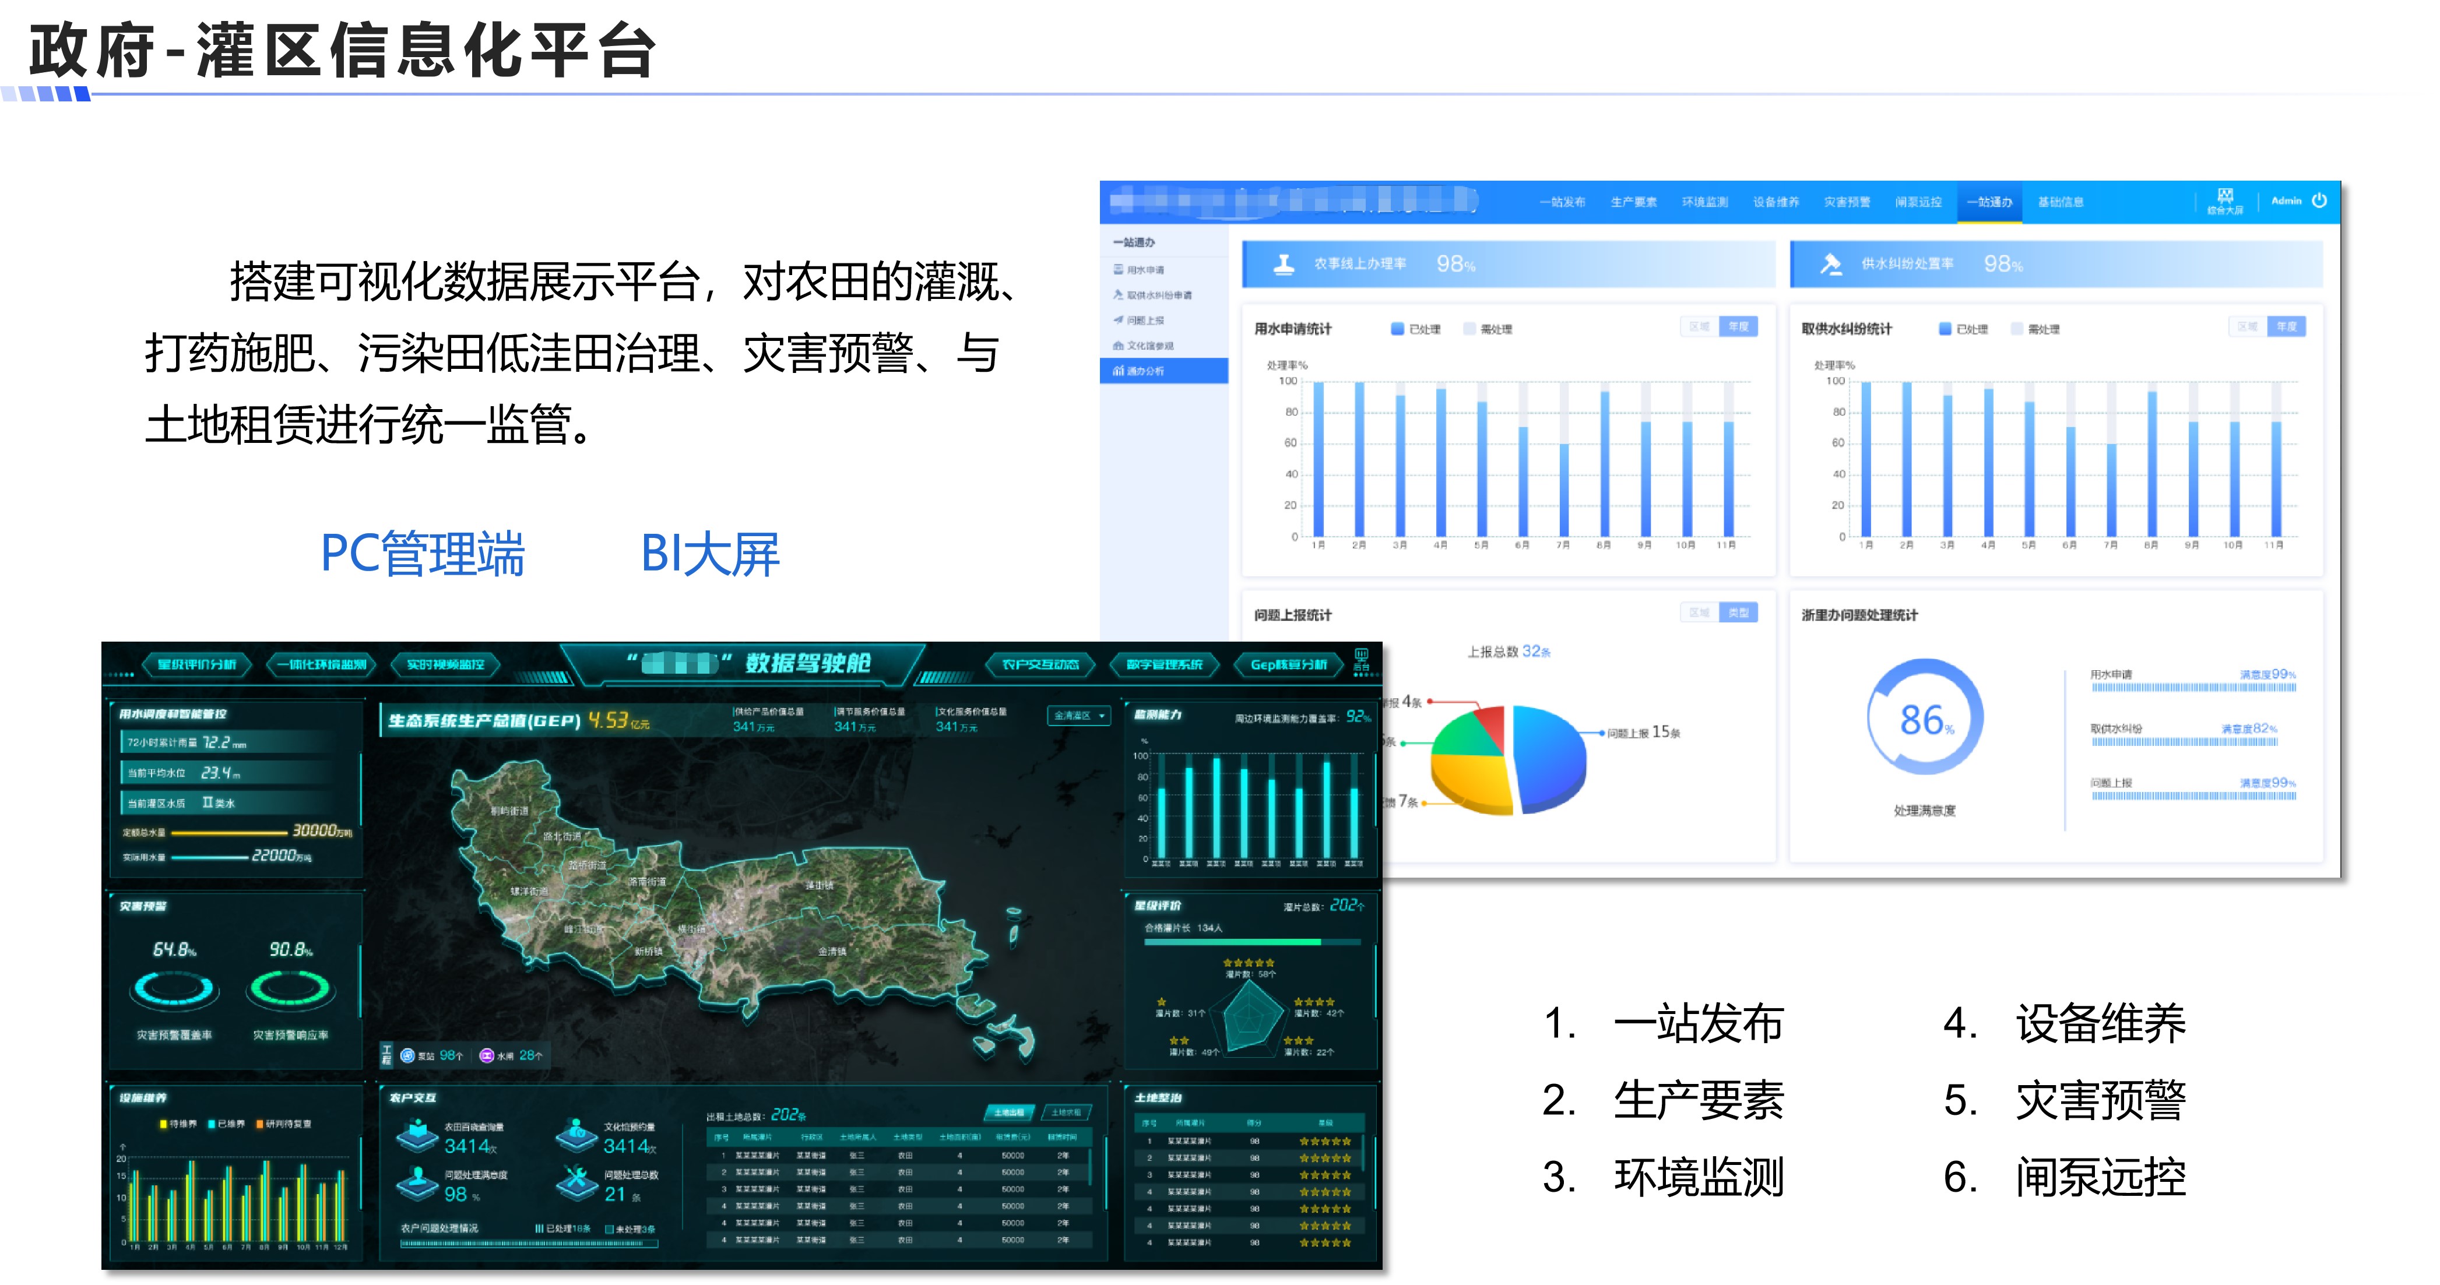Image resolution: width=2440 pixels, height=1285 pixels.
Task: Click the power logout icon beside Admin
Action: pos(2320,200)
